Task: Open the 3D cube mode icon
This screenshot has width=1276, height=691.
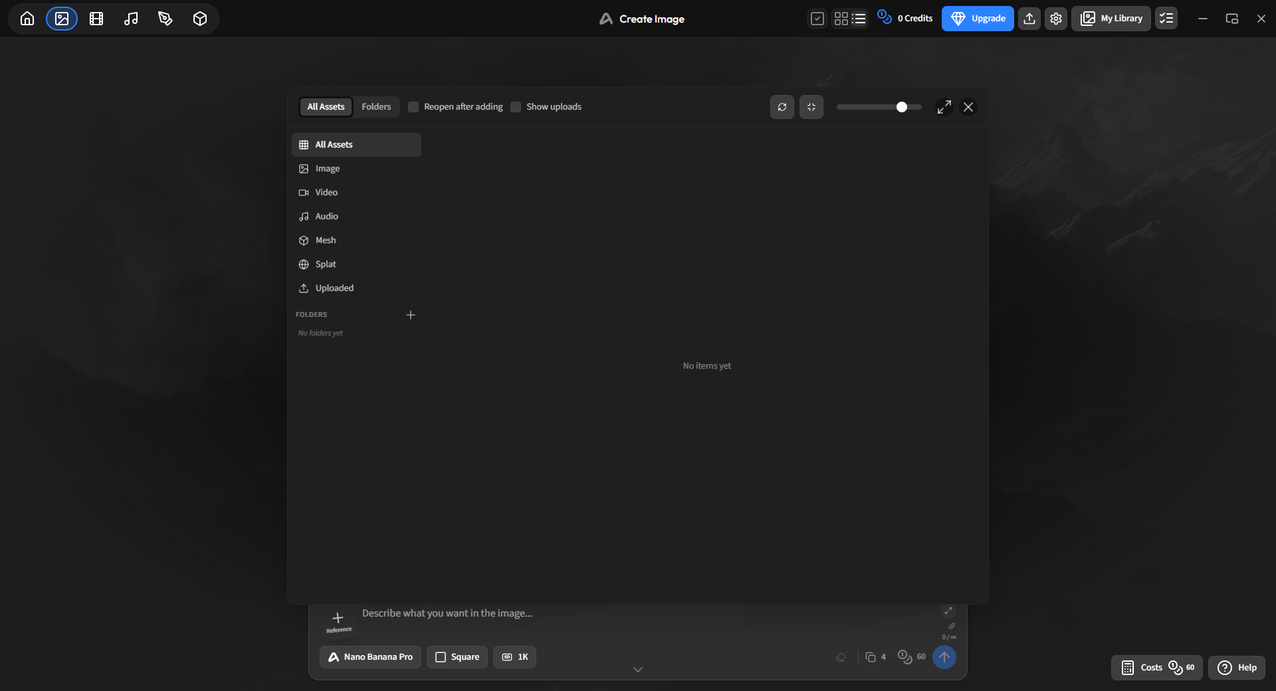Action: point(200,19)
